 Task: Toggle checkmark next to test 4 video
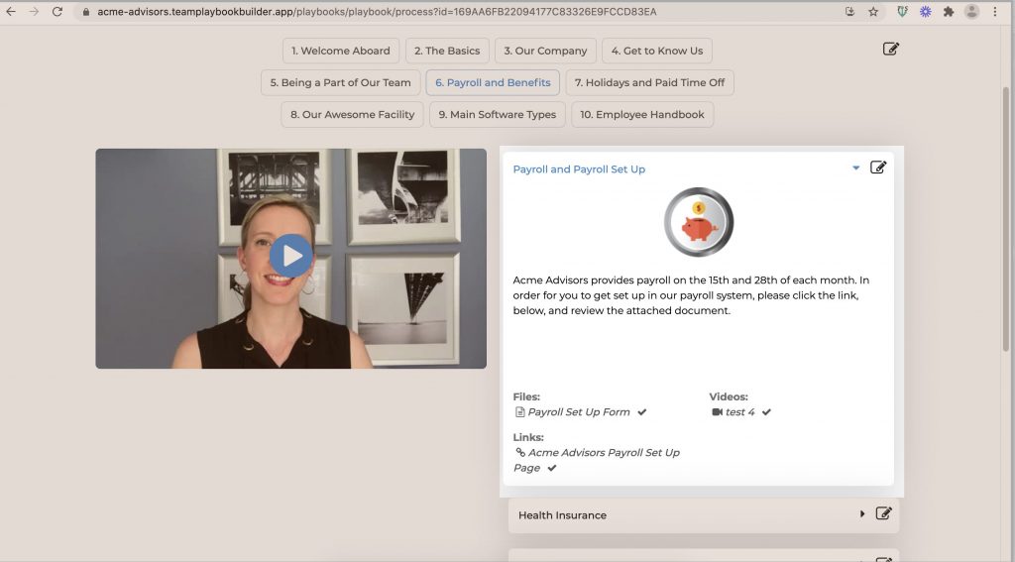tap(766, 412)
